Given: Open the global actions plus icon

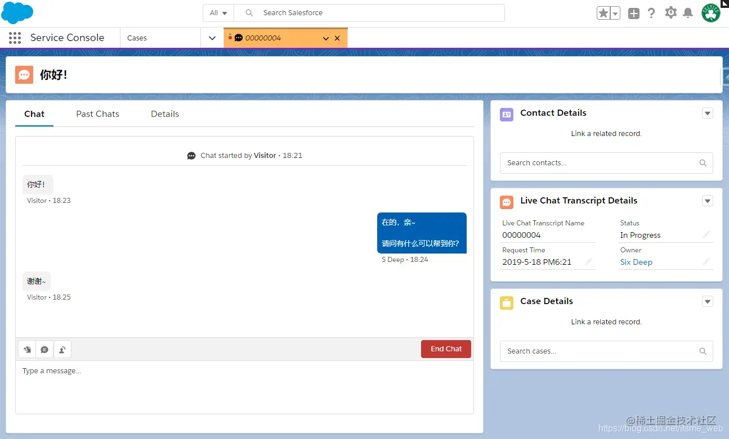Looking at the screenshot, I should pos(634,13).
